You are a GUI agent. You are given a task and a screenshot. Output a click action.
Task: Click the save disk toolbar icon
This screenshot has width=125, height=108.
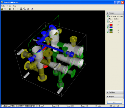5,9
